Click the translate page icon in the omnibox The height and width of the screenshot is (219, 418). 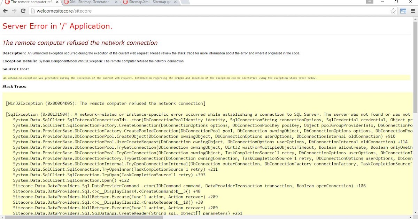tap(403, 11)
